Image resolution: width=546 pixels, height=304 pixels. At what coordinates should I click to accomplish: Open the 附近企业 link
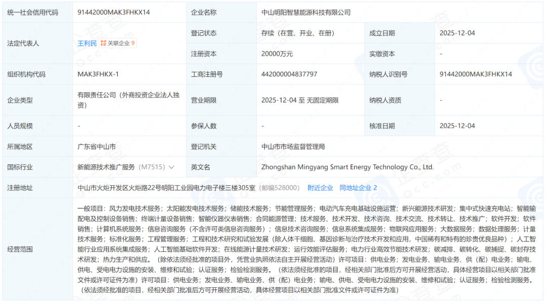click(321, 188)
